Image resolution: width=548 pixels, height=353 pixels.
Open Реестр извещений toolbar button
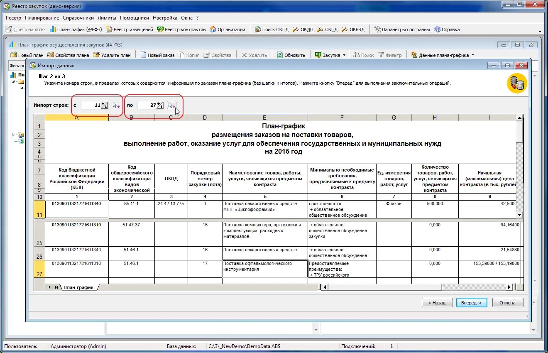click(130, 29)
